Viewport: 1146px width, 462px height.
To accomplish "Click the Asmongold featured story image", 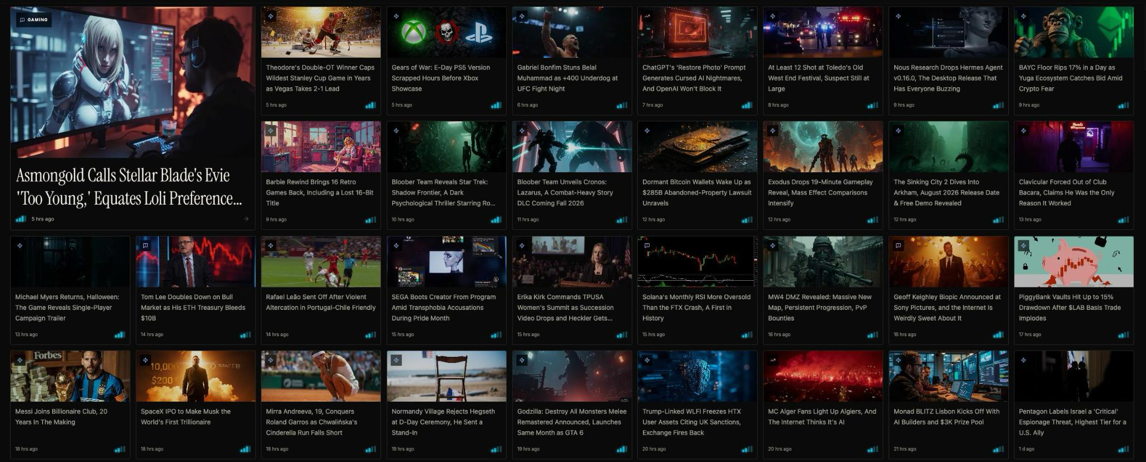I will coord(133,82).
